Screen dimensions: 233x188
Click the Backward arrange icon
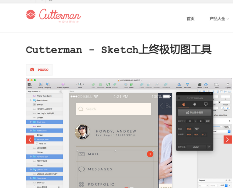[x=188, y=84]
